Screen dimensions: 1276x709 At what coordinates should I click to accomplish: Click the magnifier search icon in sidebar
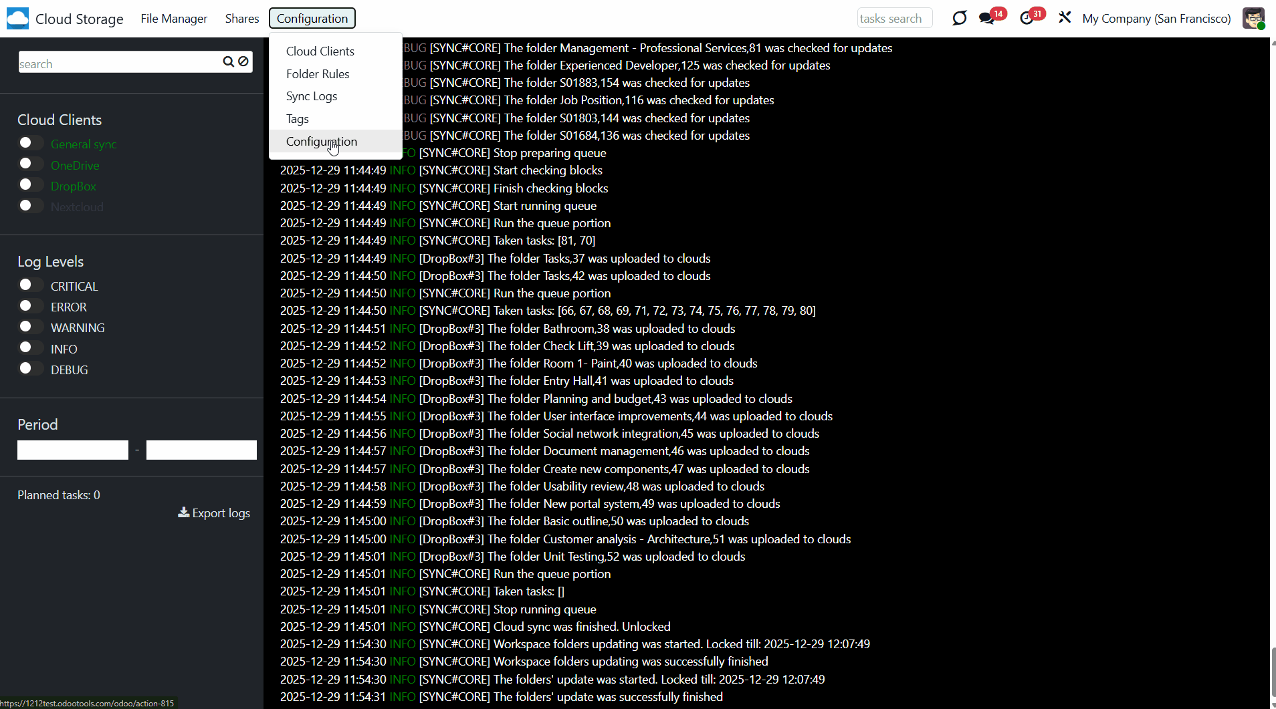(228, 62)
